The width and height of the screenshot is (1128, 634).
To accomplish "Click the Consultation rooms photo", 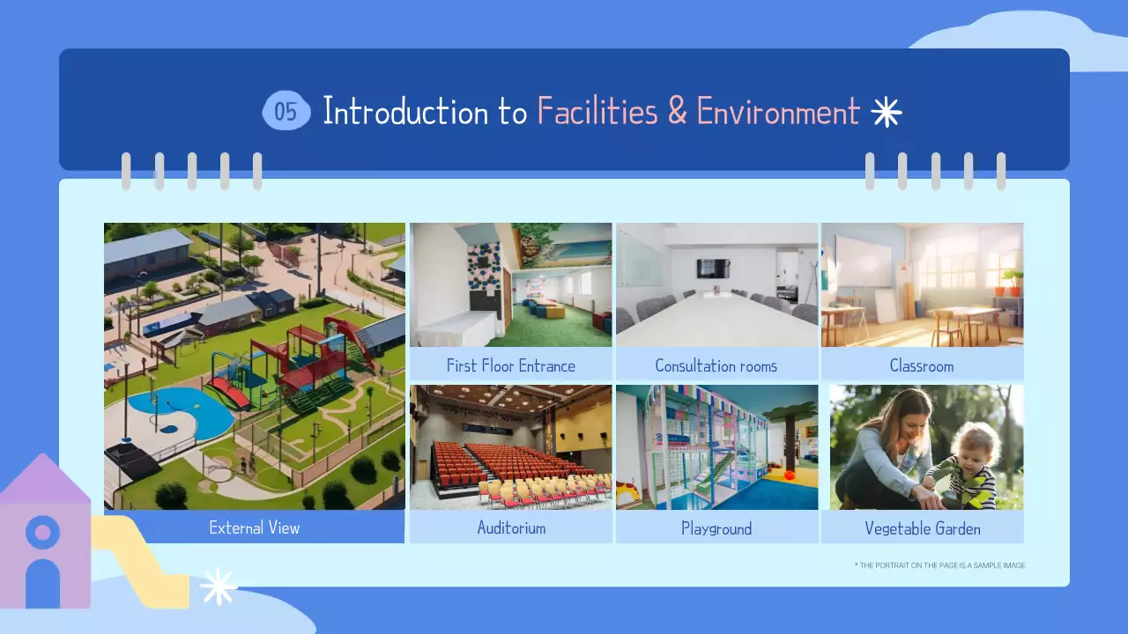I will (x=716, y=284).
